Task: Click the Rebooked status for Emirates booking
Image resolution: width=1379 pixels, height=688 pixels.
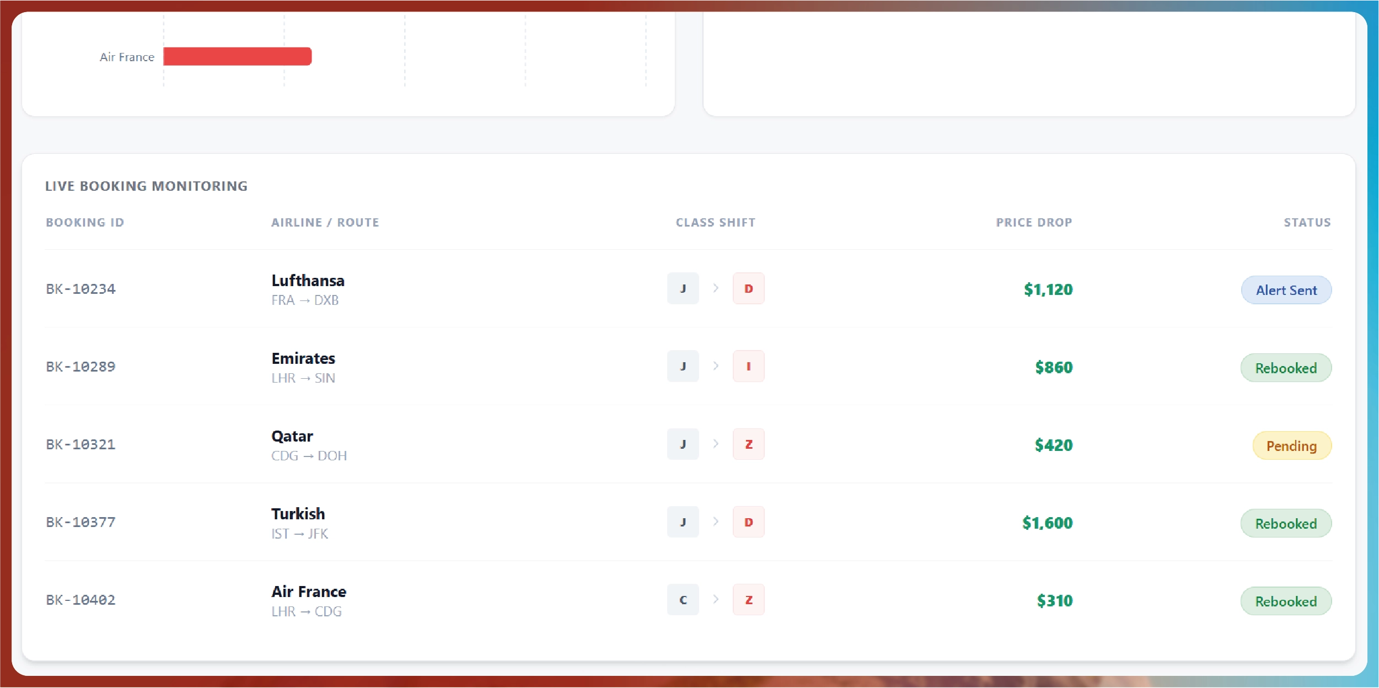Action: 1285,368
